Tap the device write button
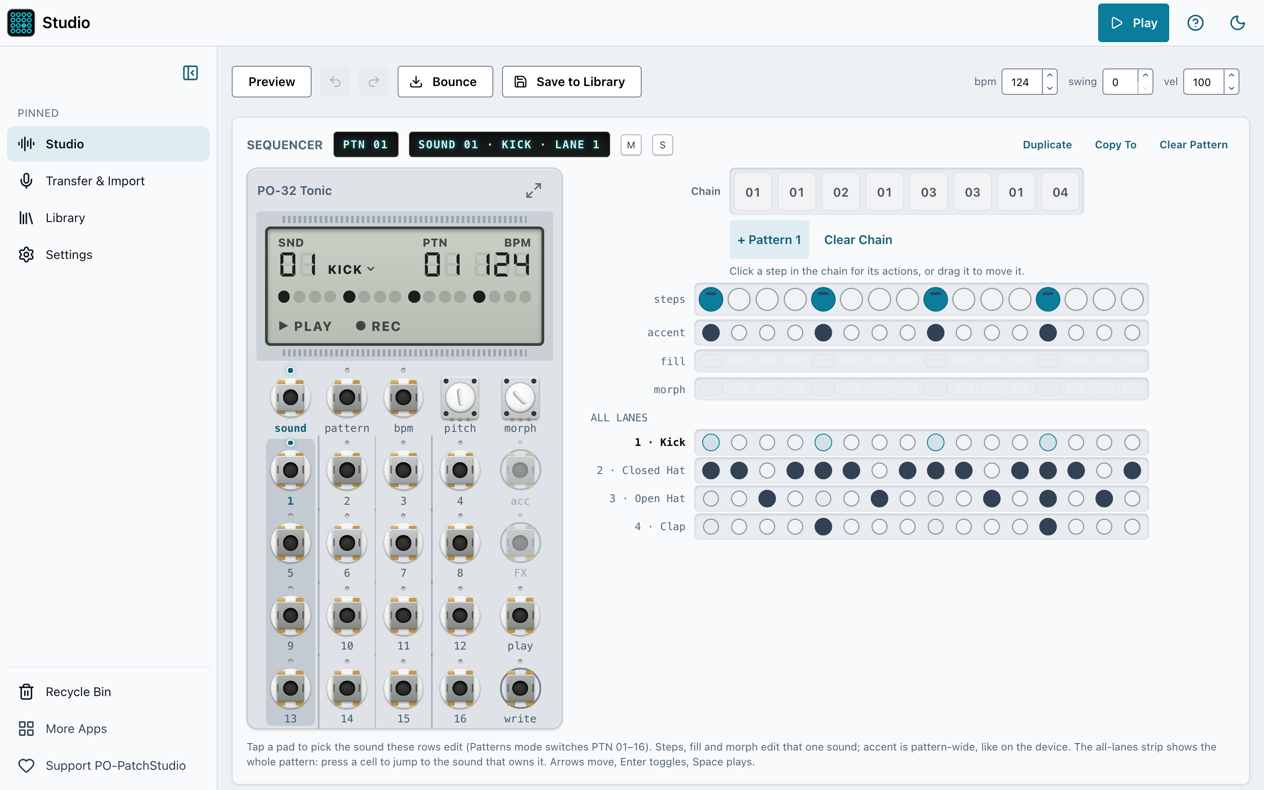Screen dimensions: 1264x790 (x=520, y=688)
